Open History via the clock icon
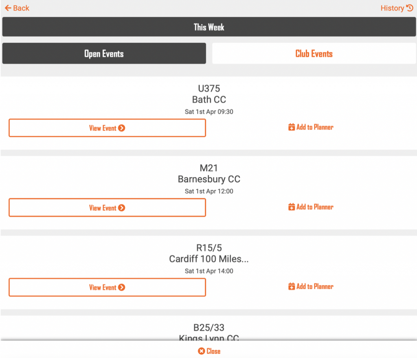This screenshot has width=417, height=358. coord(410,8)
